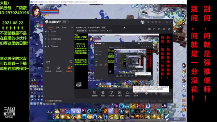Click the padlock icon in stream header

coord(154,29)
